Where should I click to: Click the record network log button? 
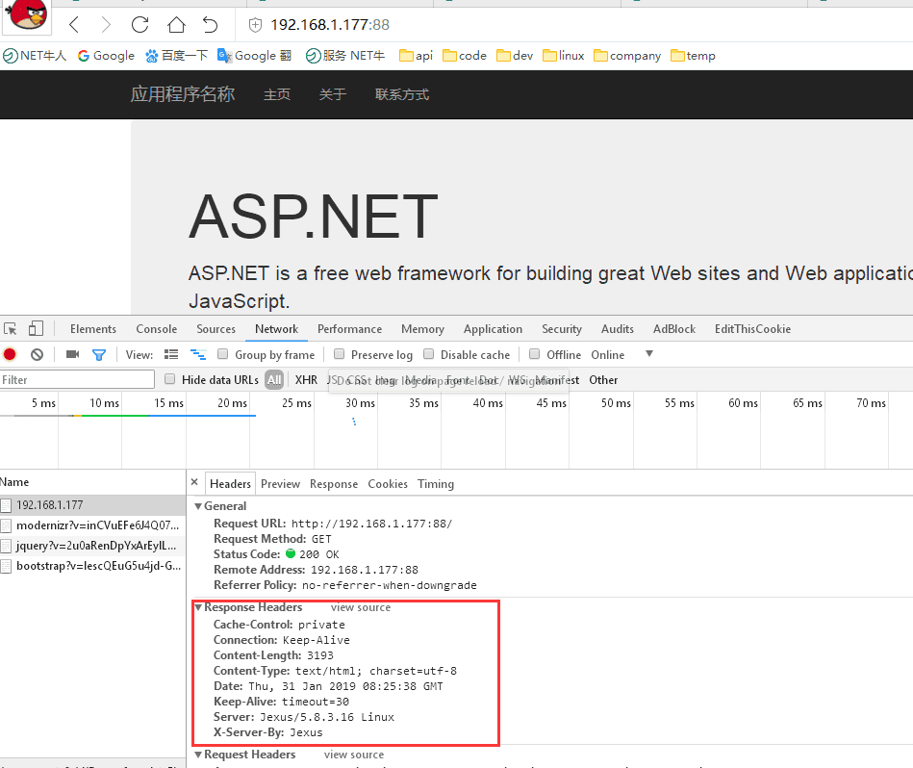click(x=10, y=355)
